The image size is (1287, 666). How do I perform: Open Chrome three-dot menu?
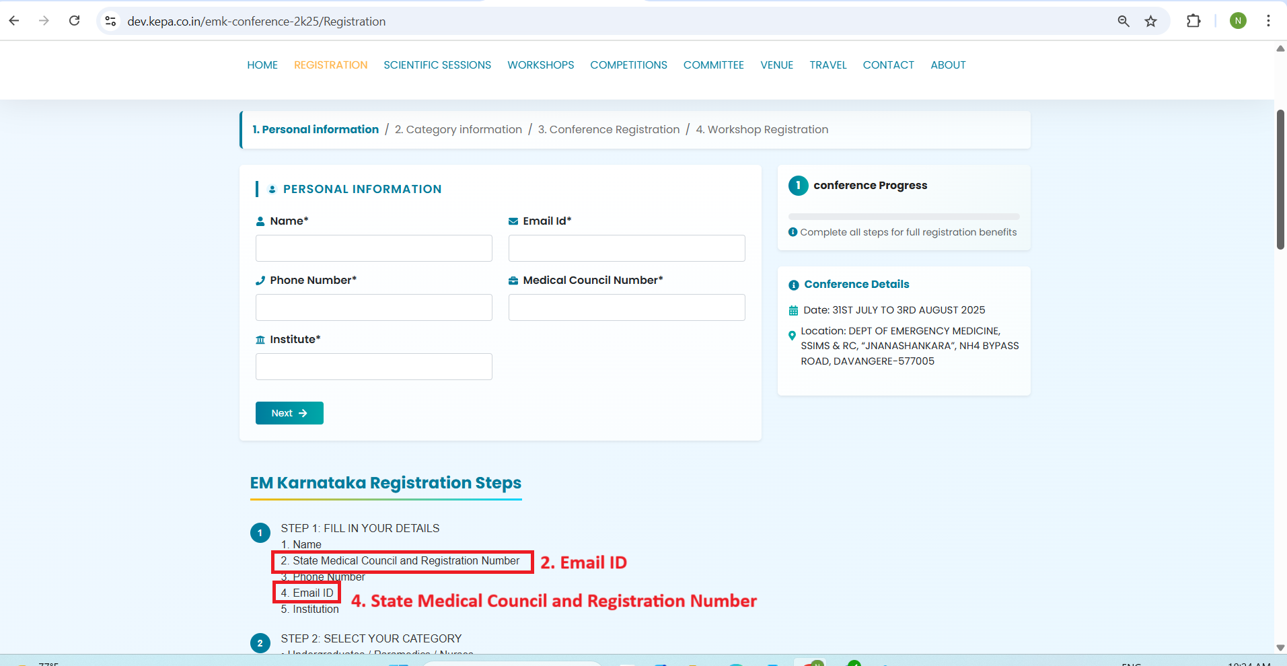coord(1267,21)
